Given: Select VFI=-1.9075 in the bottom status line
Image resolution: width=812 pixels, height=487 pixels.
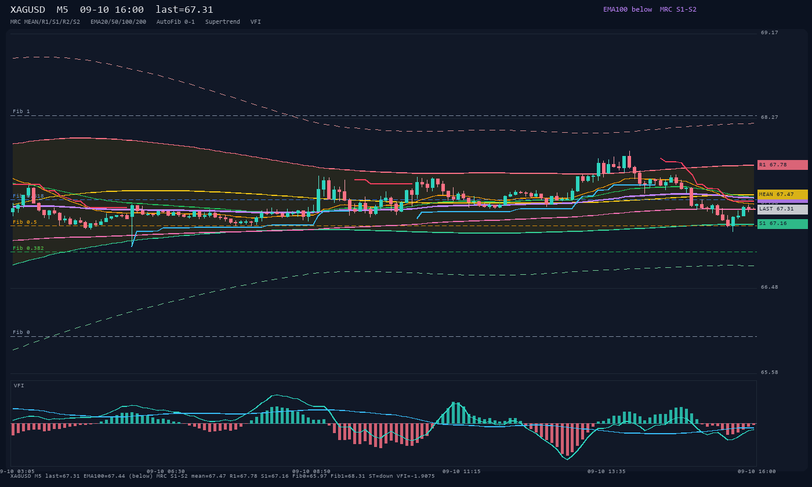Looking at the screenshot, I should (416, 476).
